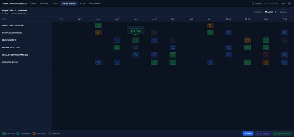Open Viaducto Ruta 9 approved part on Mi 13
Screen dimensions: 294x137
[247, 62]
